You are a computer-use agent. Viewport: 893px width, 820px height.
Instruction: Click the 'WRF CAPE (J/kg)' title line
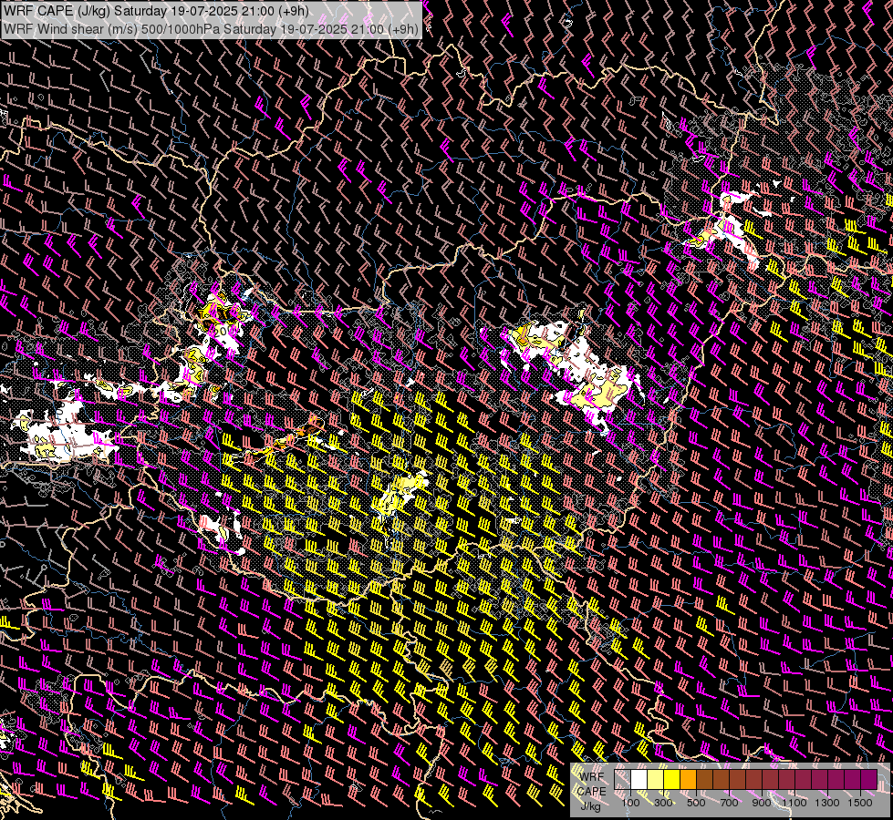click(157, 11)
